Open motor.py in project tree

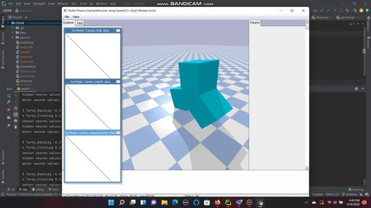pos(24,81)
